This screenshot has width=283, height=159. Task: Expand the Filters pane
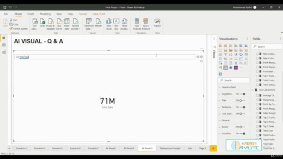(x=214, y=39)
